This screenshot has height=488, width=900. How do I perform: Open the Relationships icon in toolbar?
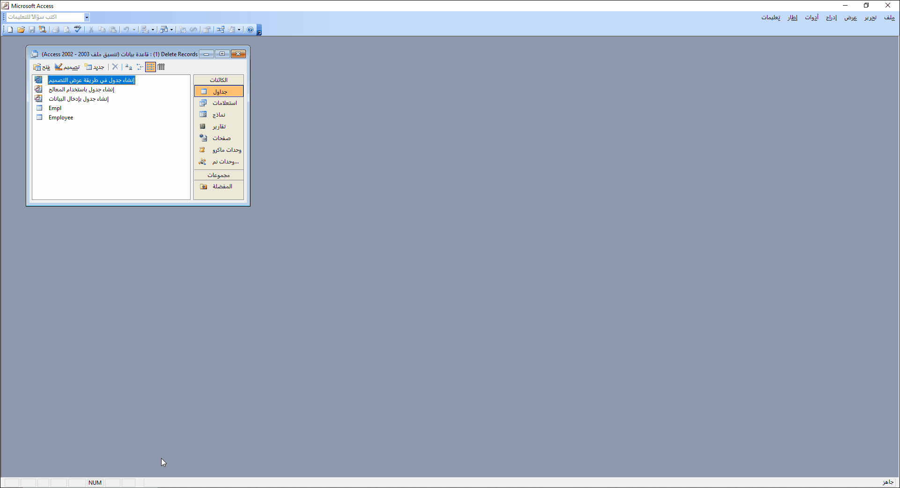[x=220, y=30]
